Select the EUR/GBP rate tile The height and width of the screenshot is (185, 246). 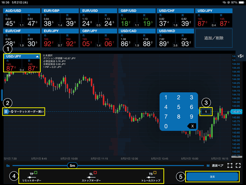click(60, 18)
